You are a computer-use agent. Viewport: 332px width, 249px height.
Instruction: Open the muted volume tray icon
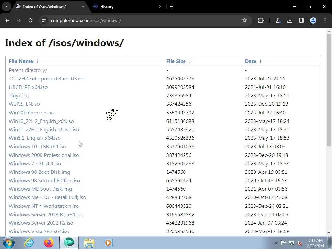click(299, 243)
